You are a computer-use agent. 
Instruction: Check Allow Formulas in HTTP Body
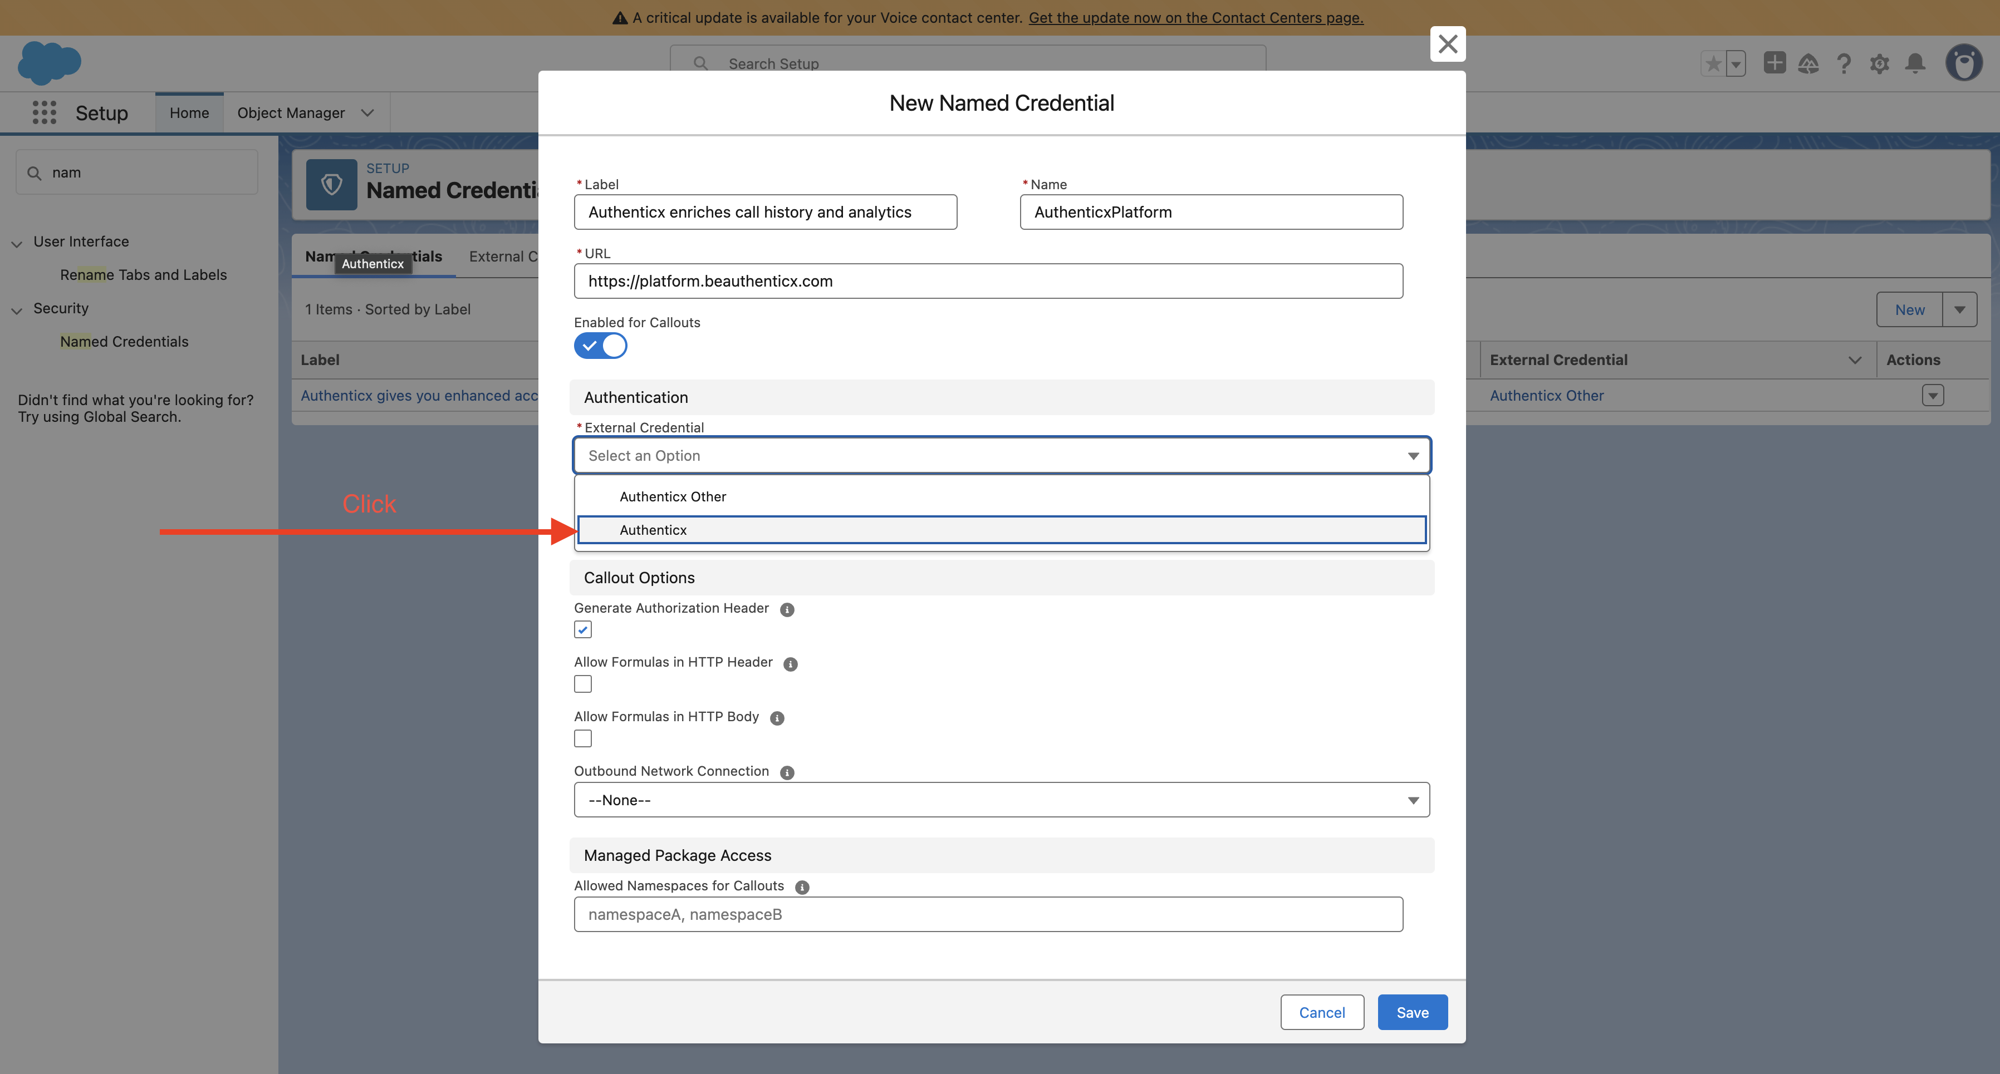click(x=582, y=738)
